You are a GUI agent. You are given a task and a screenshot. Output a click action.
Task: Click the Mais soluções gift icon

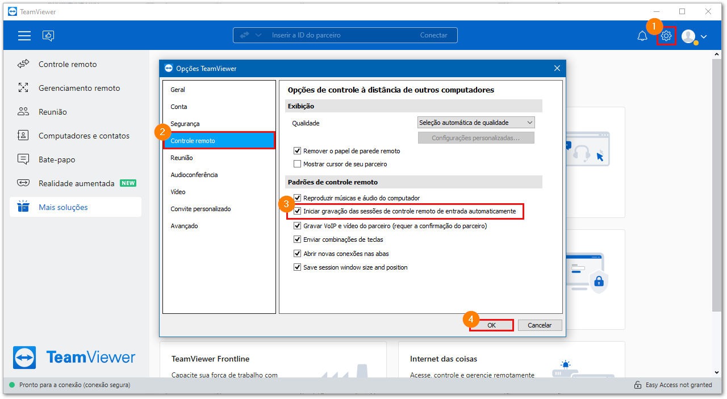(x=23, y=207)
